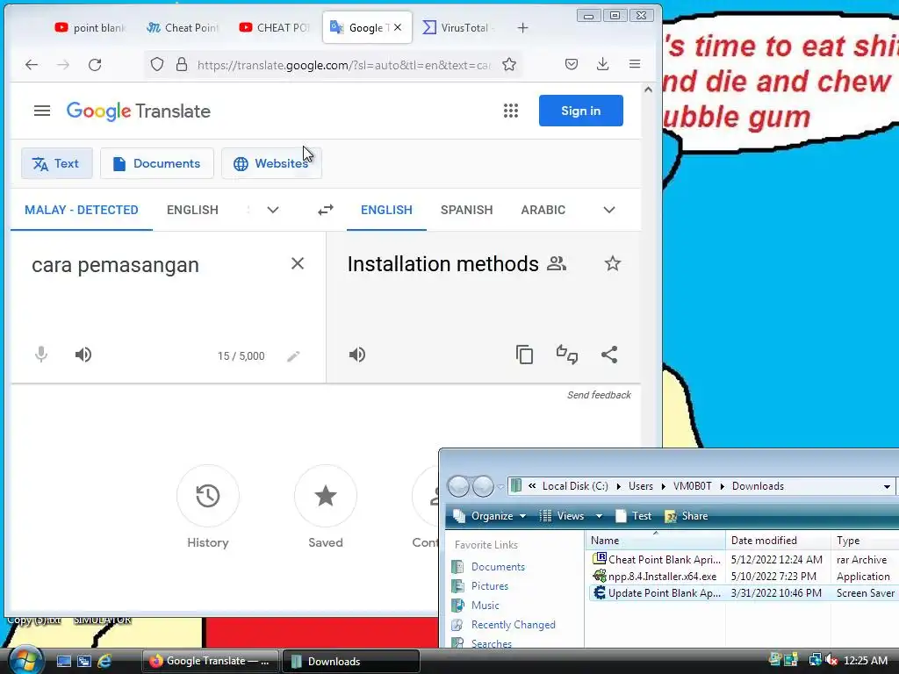
Task: Expand address path dropdown in Downloads
Action: [887, 486]
